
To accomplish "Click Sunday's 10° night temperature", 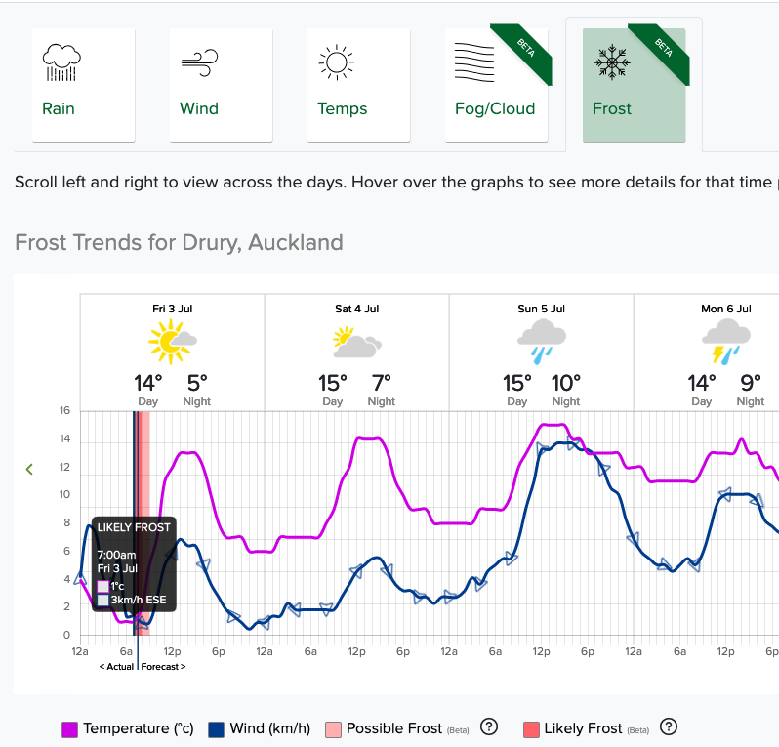I will (x=566, y=383).
